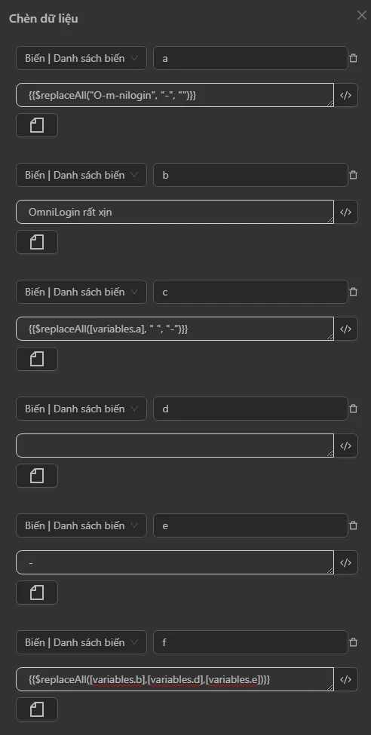The width and height of the screenshot is (371, 735).
Task: Open the Biến dropdown for variable f
Action: (x=81, y=642)
